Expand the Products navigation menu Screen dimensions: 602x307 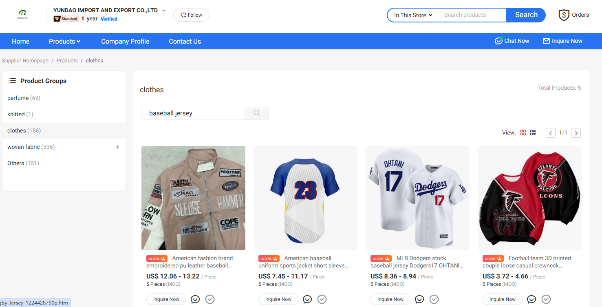coord(64,41)
